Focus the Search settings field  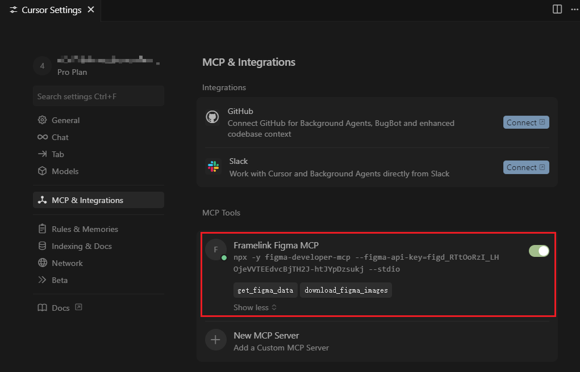point(98,96)
